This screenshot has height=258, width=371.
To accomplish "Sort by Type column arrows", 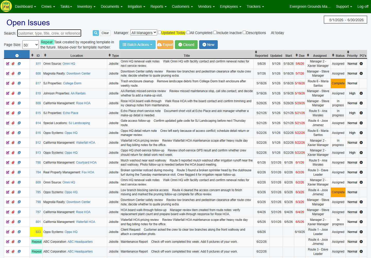I will pyautogui.click(x=110, y=55).
